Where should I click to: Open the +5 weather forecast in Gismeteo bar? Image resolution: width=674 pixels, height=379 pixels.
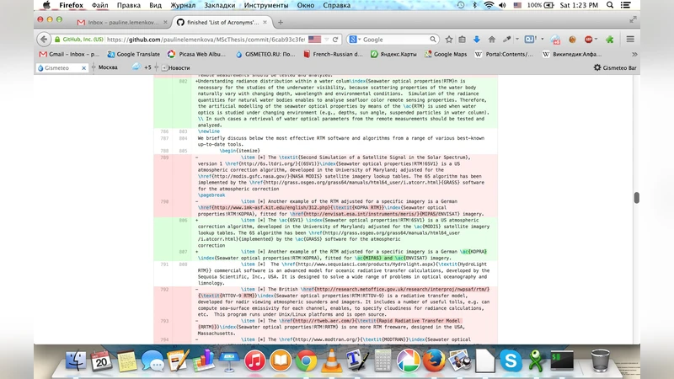coord(142,67)
